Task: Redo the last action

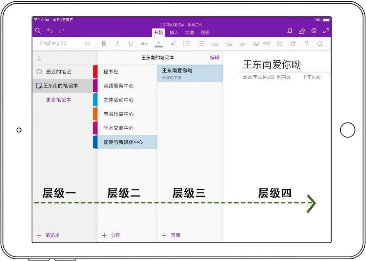Action: (62, 31)
